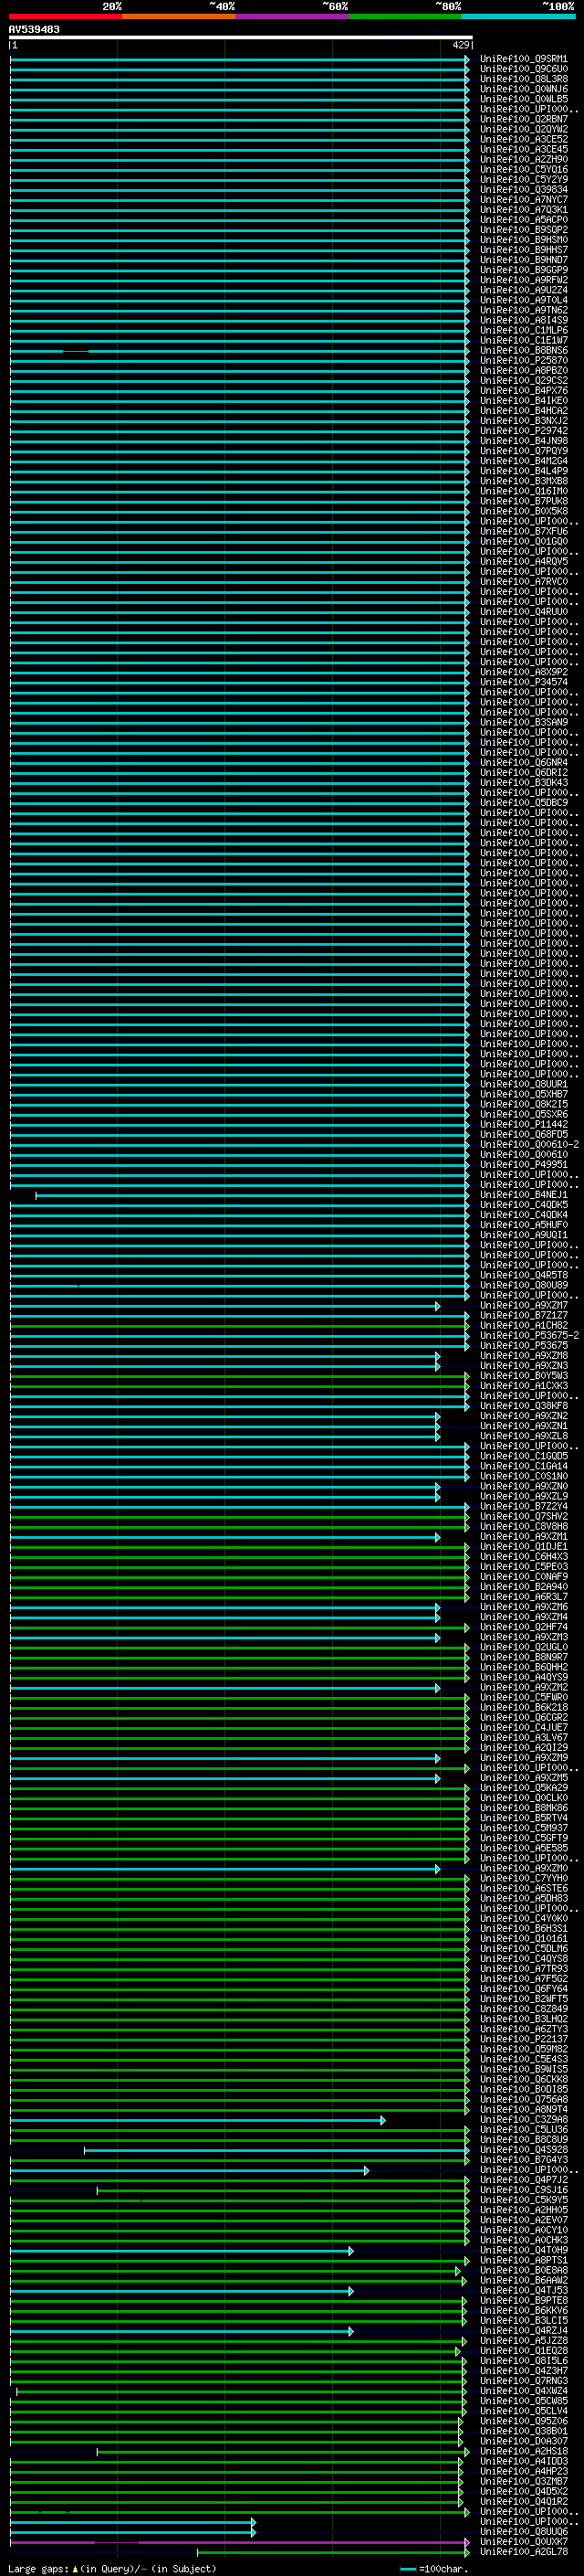Click the label UniRef100_C6H4X3
The height and width of the screenshot is (2576, 584).
[523, 1556]
